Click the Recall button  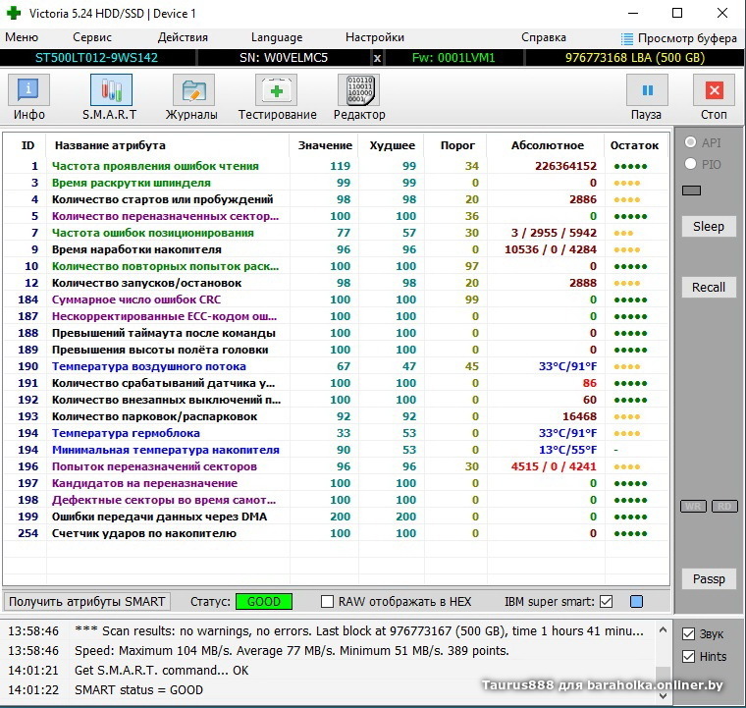pos(709,288)
